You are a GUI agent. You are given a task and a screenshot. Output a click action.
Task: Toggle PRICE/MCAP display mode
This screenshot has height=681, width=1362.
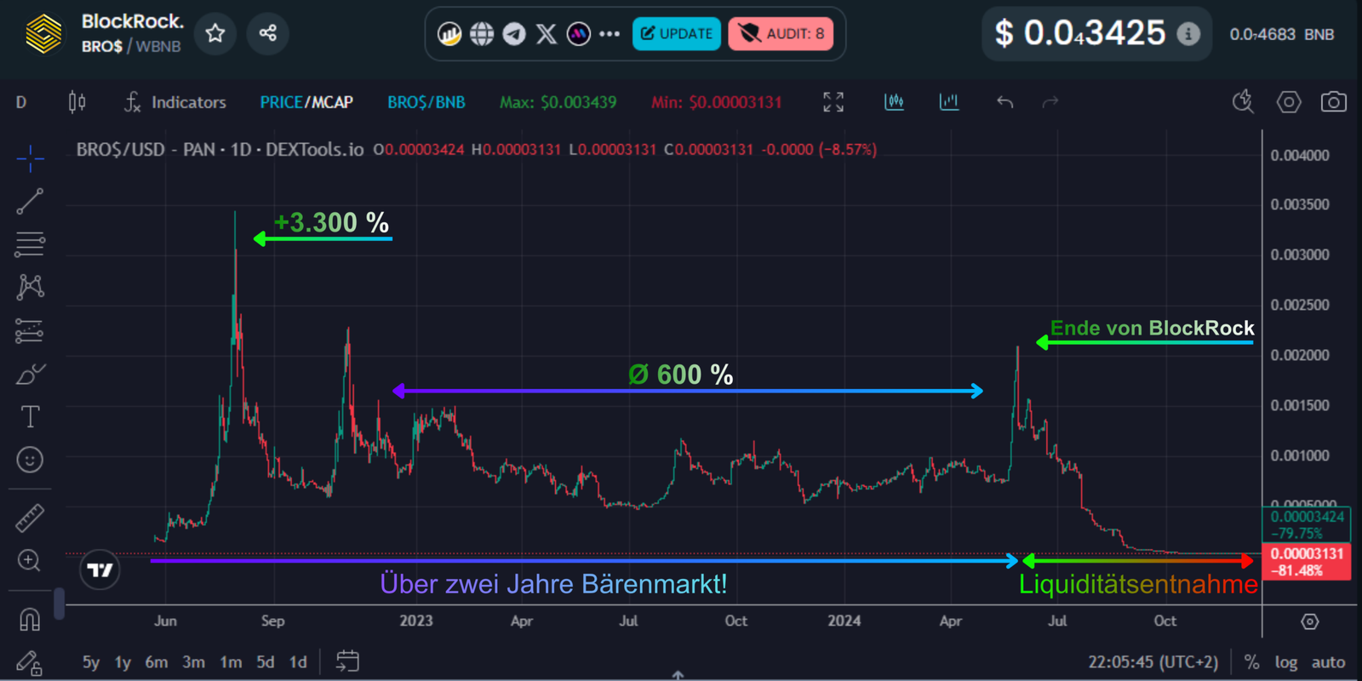coord(306,102)
